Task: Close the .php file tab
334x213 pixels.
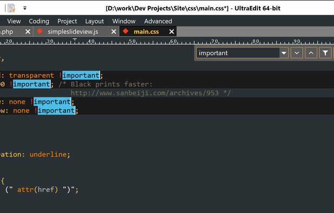Action: [28, 31]
